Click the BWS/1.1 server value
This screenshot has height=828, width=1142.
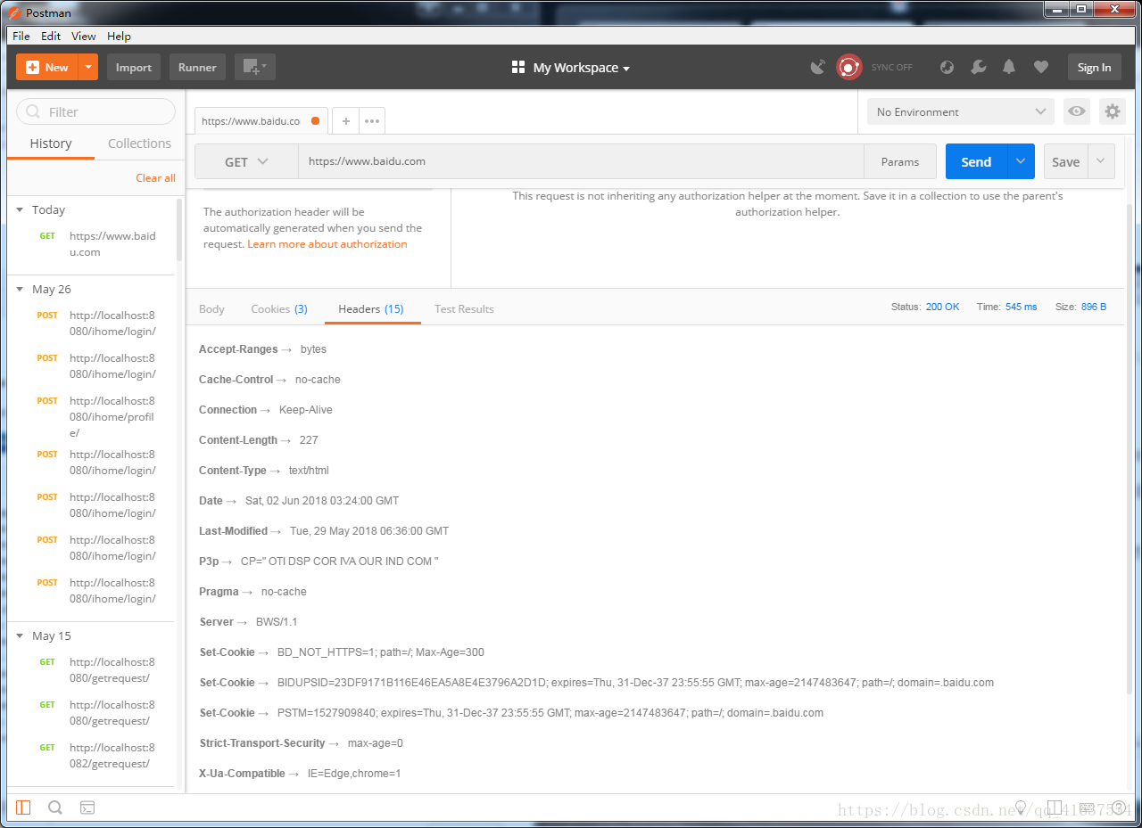276,622
